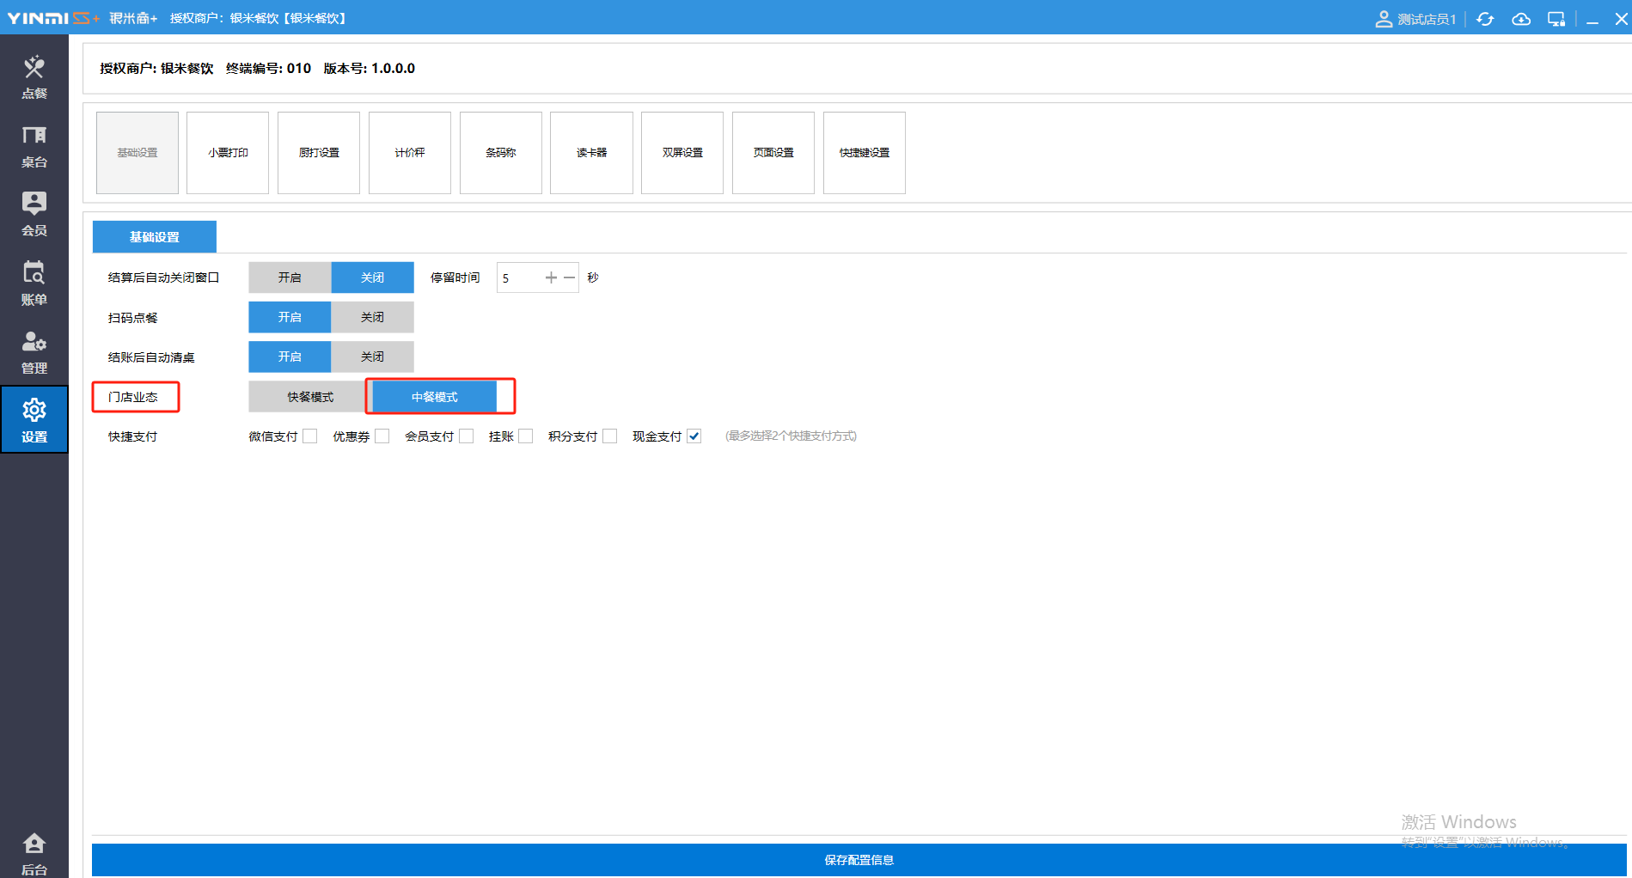This screenshot has width=1632, height=878.
Task: Switch 门店业态 to 快餐模式
Action: coord(310,397)
